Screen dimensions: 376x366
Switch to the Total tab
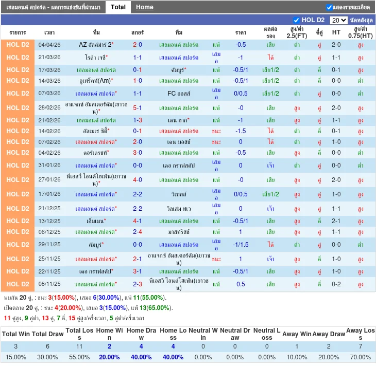click(118, 7)
